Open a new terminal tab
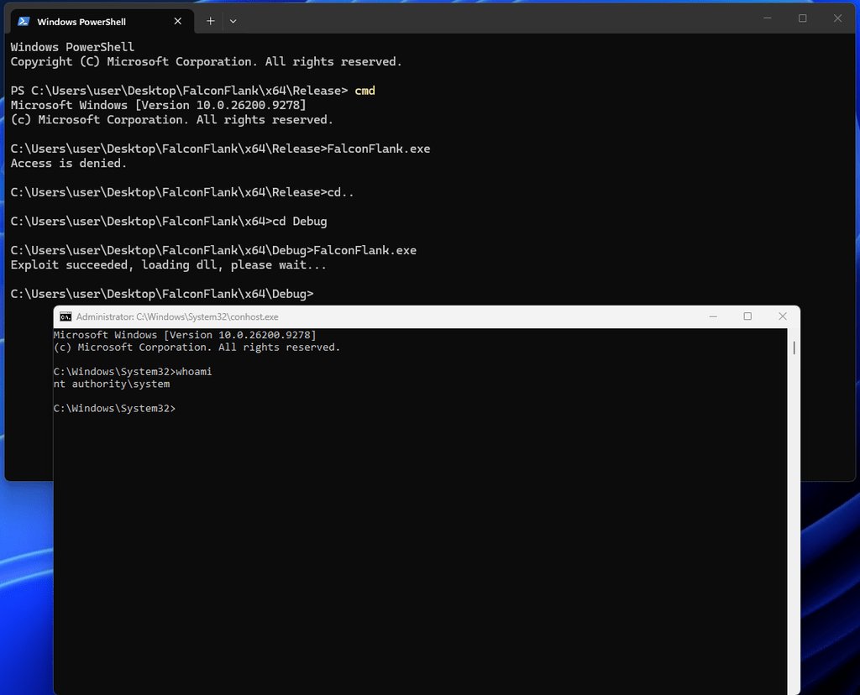The width and height of the screenshot is (860, 695). tap(210, 21)
